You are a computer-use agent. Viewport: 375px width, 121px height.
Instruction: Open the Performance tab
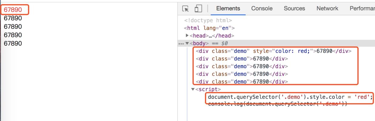click(362, 8)
